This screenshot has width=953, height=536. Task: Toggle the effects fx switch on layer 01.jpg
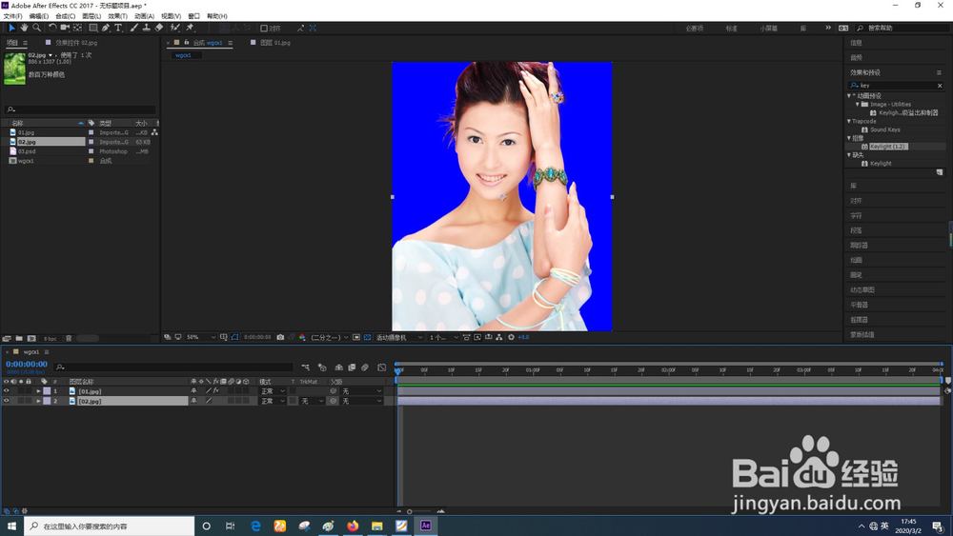coord(215,391)
